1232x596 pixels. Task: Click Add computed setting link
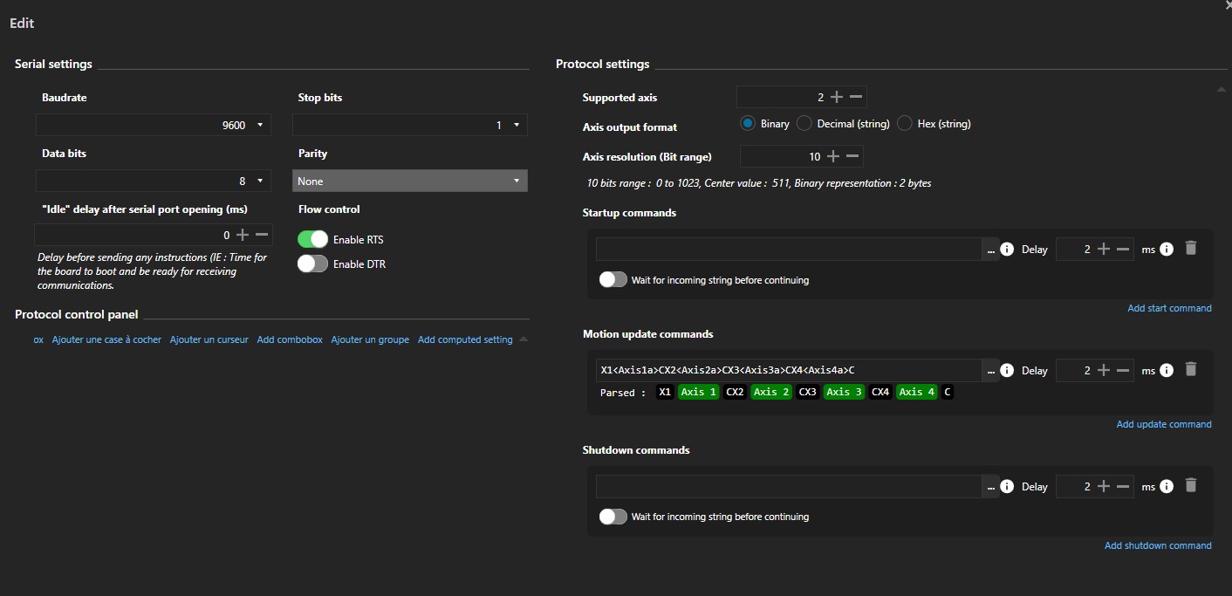click(465, 339)
